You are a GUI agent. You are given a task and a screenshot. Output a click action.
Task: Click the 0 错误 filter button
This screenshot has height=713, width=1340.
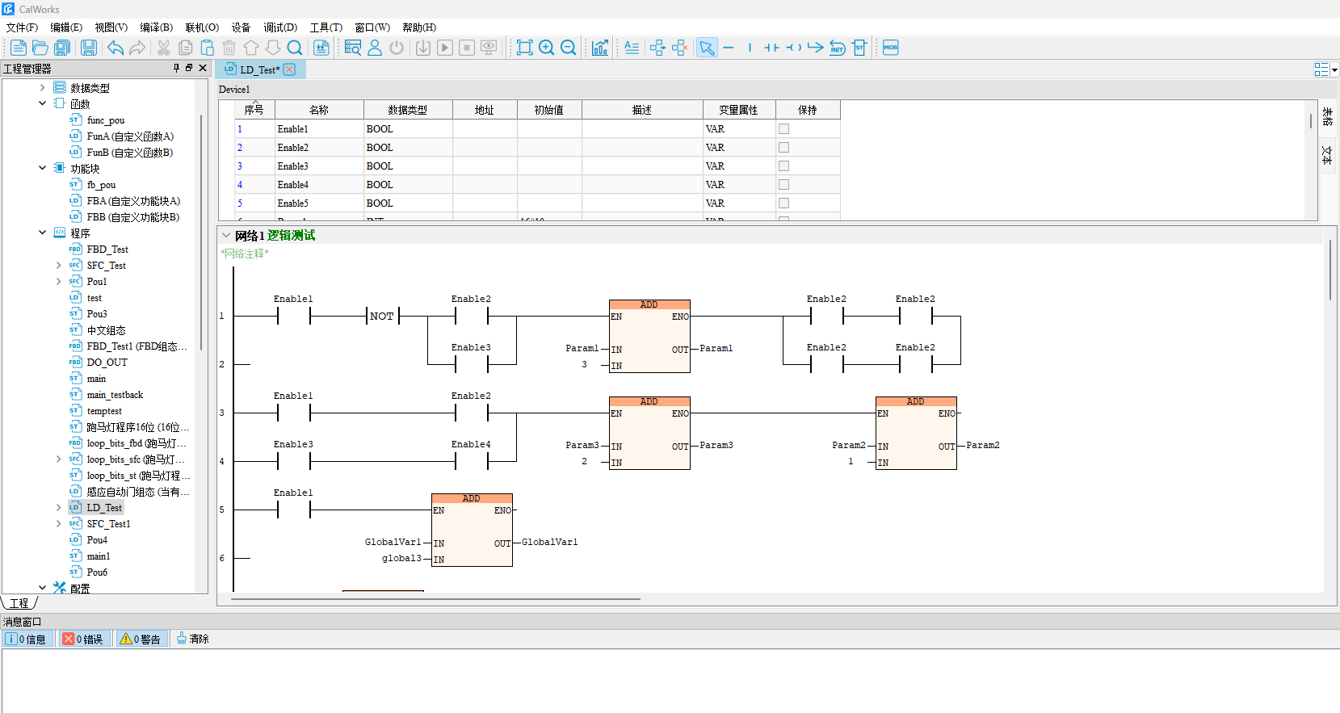[84, 639]
